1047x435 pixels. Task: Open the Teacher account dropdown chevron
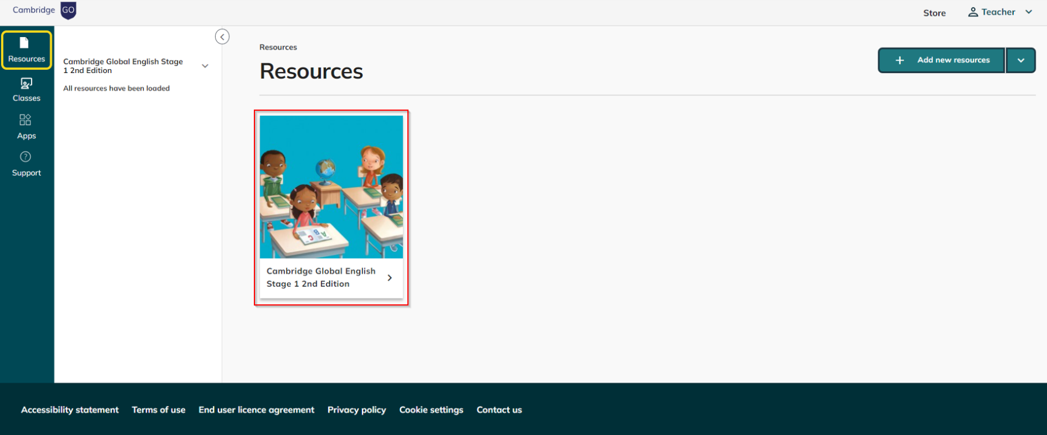[x=1029, y=12]
